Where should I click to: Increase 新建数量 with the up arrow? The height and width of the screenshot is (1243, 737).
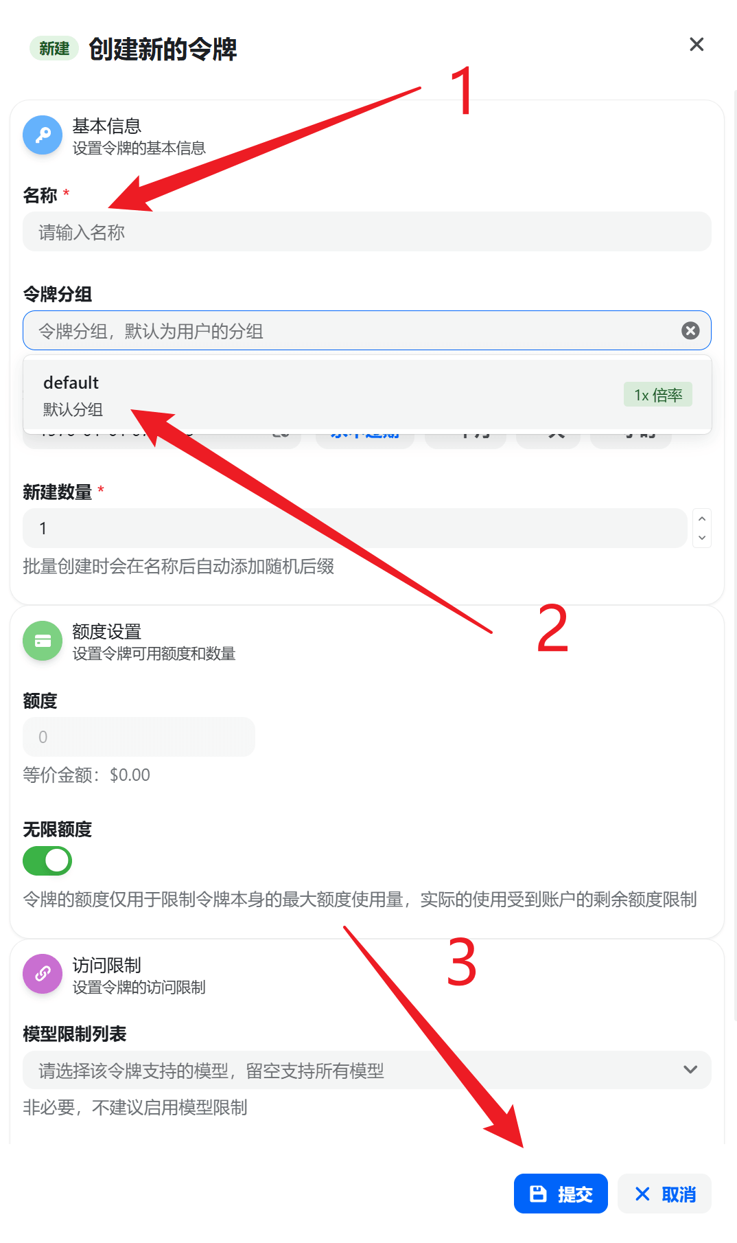pos(702,518)
